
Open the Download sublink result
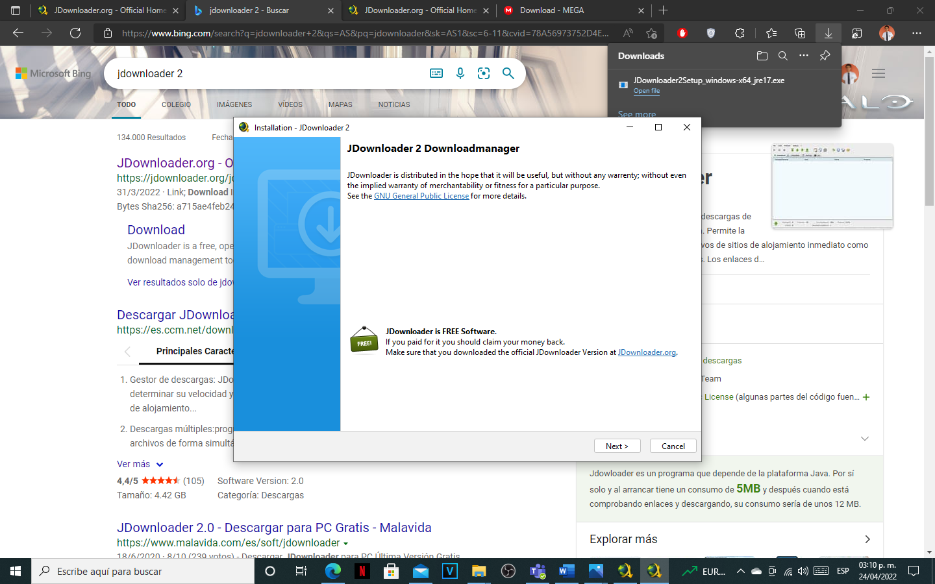[x=156, y=230]
